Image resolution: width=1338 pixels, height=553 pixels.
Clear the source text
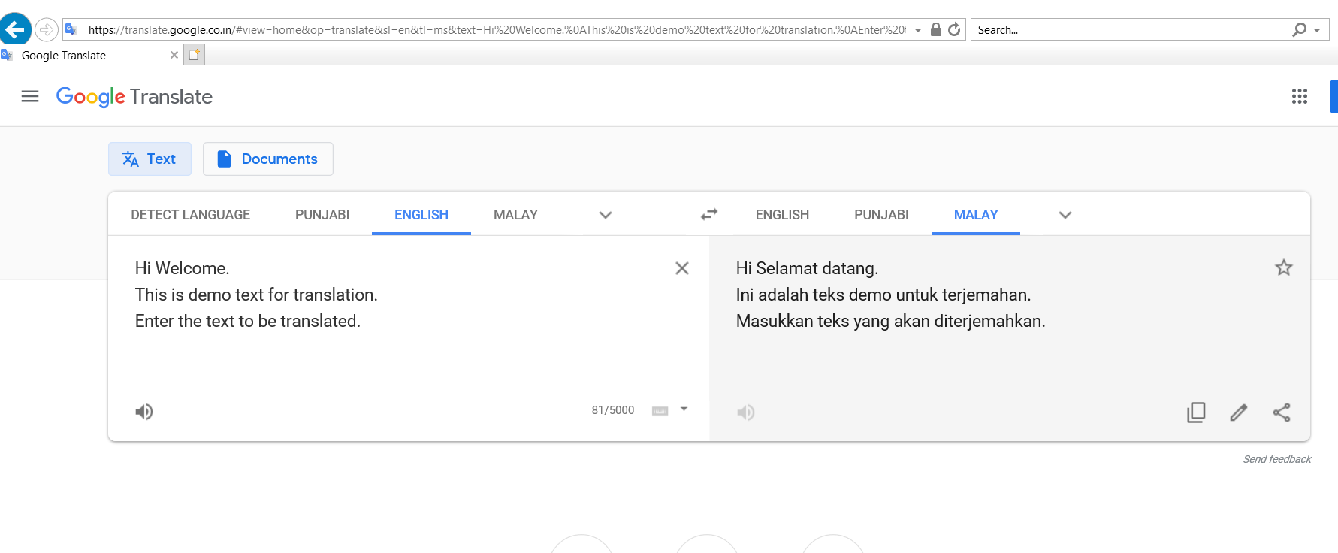pyautogui.click(x=681, y=268)
